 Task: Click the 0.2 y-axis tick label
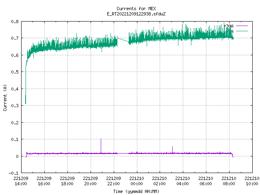[x=15, y=123]
